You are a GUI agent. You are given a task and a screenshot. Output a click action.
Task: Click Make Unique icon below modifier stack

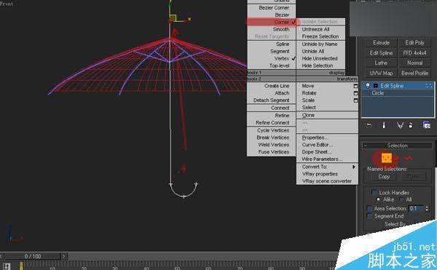400,125
